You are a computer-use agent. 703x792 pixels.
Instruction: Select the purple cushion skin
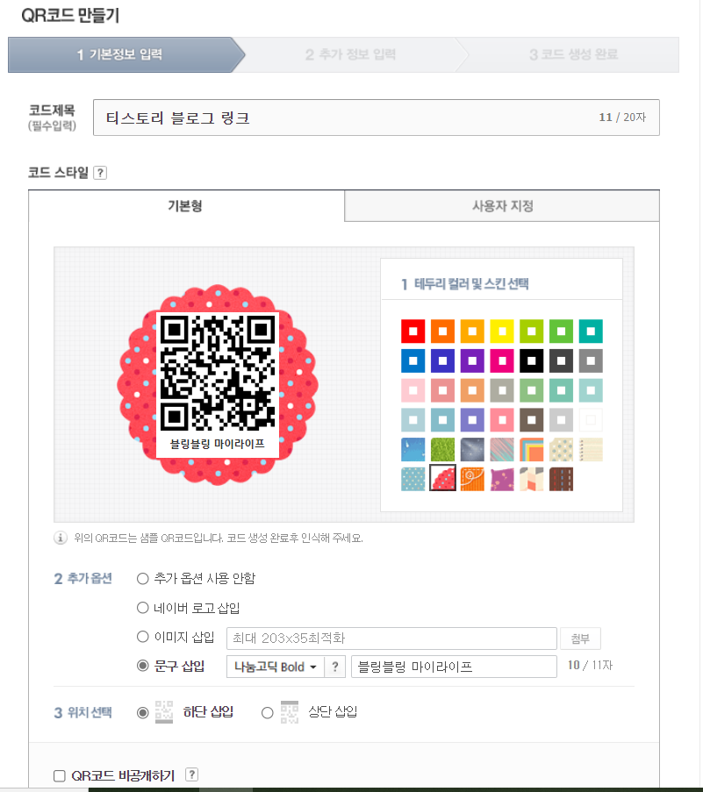coord(502,480)
